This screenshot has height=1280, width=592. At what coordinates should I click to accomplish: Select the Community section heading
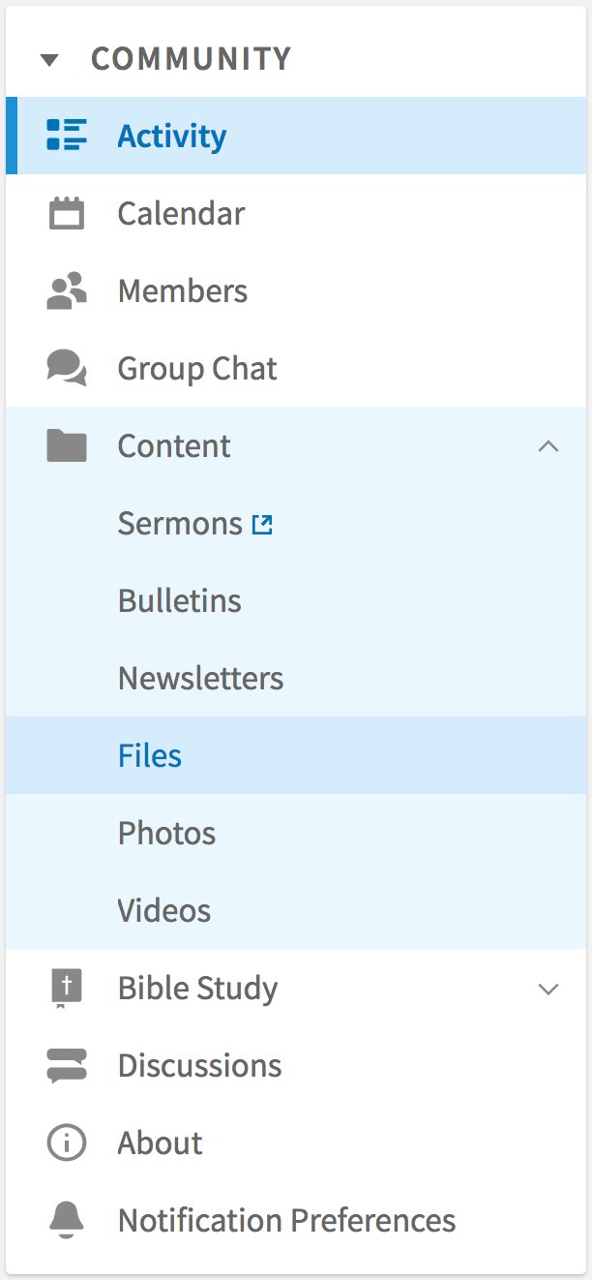tap(191, 59)
